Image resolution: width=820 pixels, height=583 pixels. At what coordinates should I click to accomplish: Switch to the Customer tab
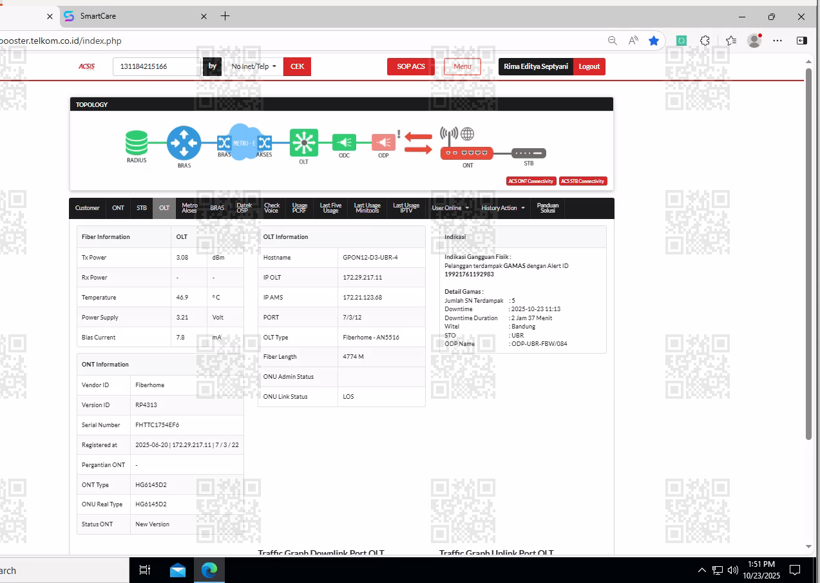click(88, 208)
